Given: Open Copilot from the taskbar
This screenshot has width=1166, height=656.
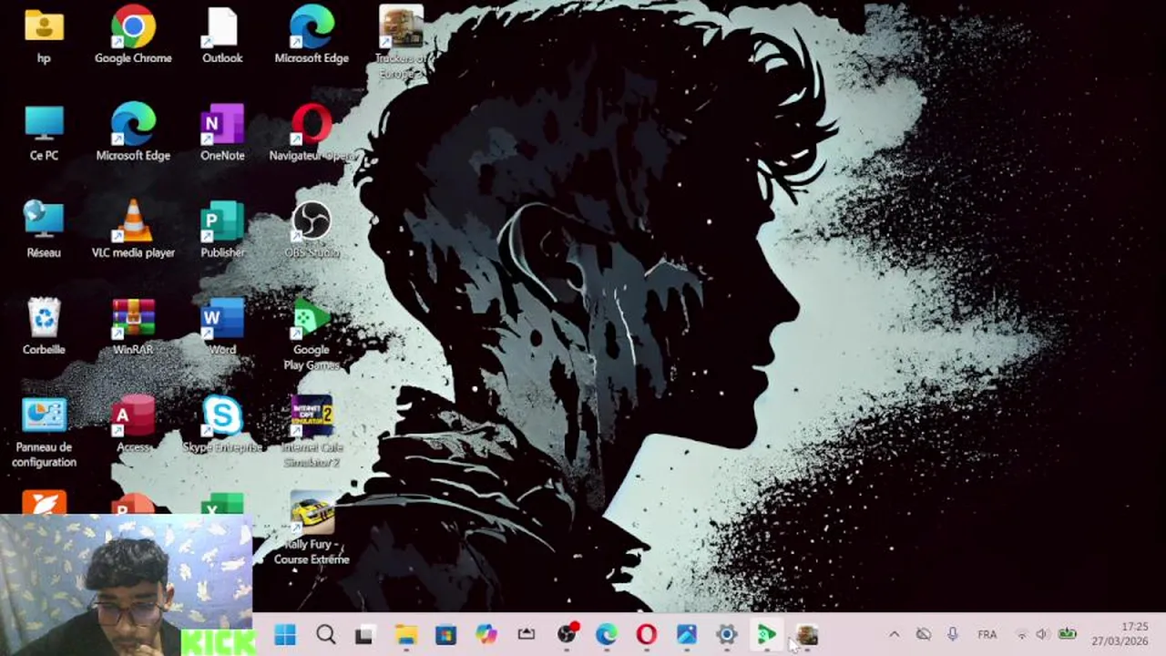Looking at the screenshot, I should coord(486,635).
